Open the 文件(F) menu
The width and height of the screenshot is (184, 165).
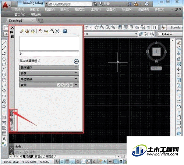[19, 10]
